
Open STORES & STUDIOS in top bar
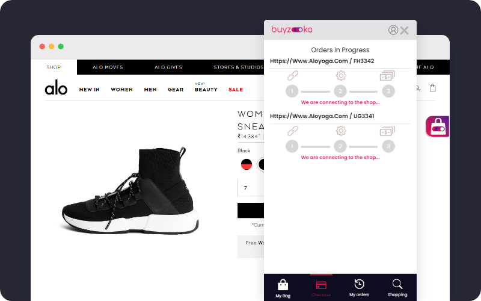[x=239, y=67]
